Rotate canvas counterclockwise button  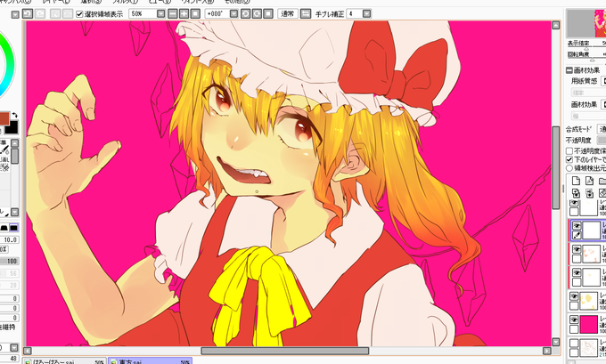pyautogui.click(x=245, y=14)
